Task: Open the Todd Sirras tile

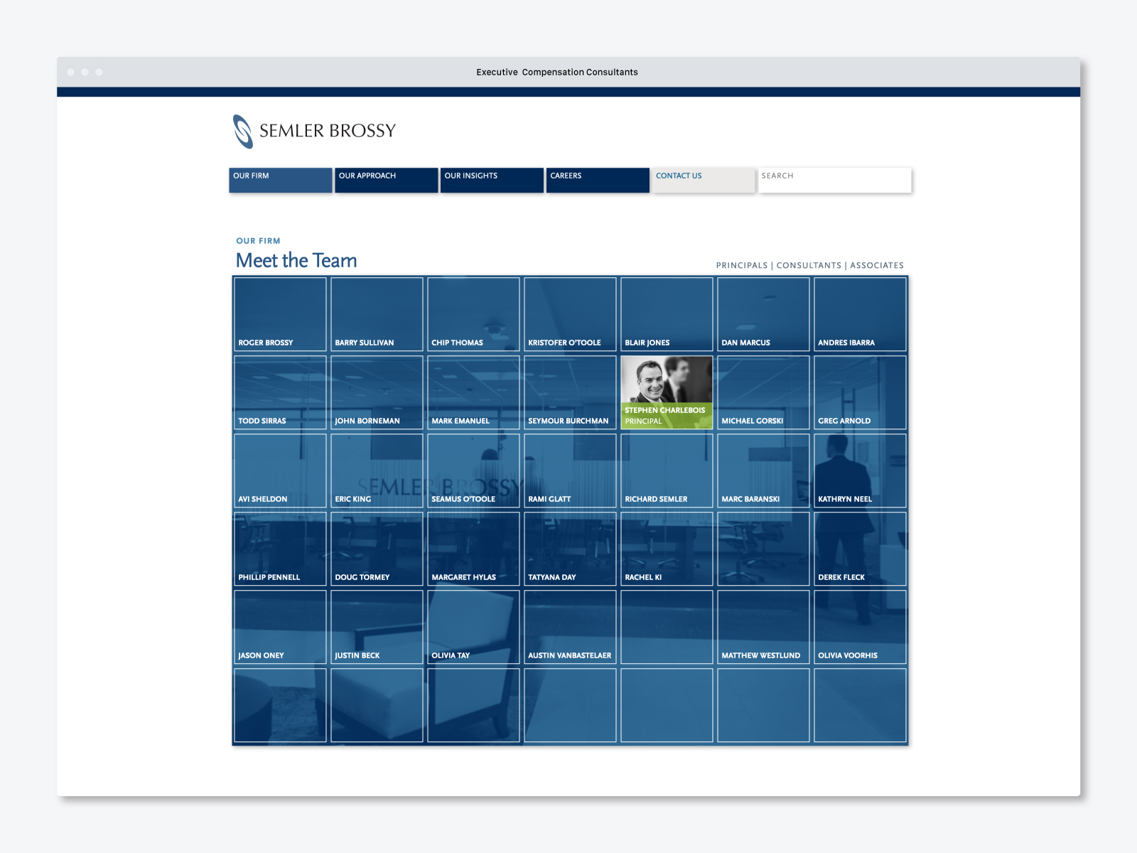Action: (280, 392)
